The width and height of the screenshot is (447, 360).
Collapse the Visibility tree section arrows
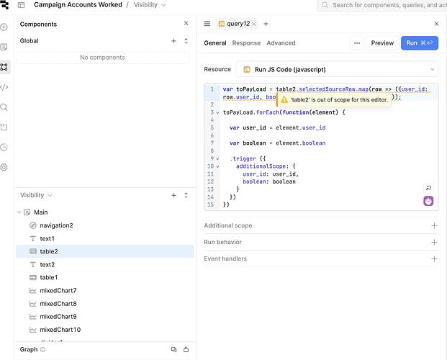[x=186, y=195]
